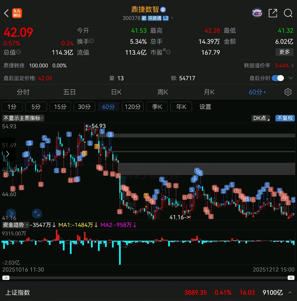The width and height of the screenshot is (297, 301).
Task: Open the search magnifier icon
Action: [288, 13]
